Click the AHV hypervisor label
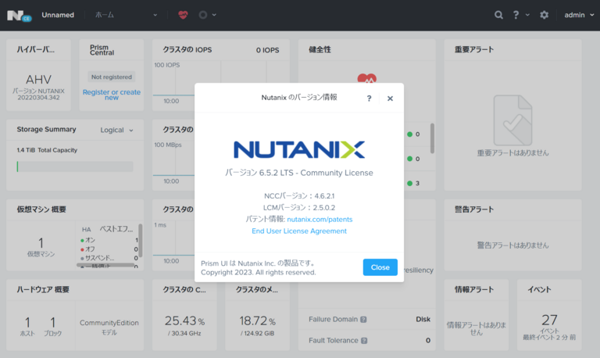Screen dimensions: 600x358 pyautogui.click(x=38, y=80)
